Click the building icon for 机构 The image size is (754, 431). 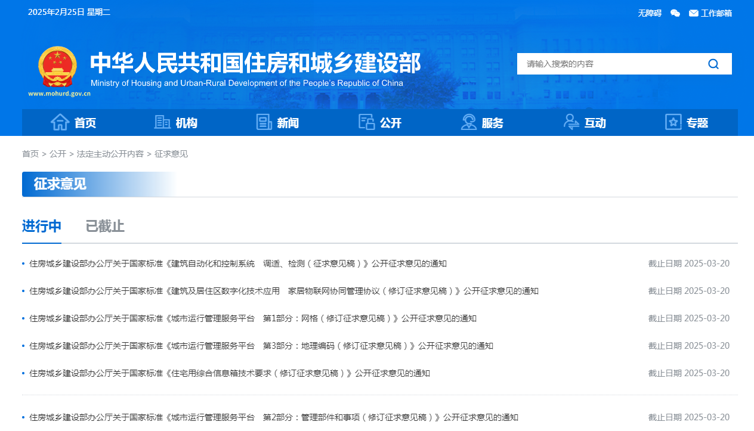point(162,122)
